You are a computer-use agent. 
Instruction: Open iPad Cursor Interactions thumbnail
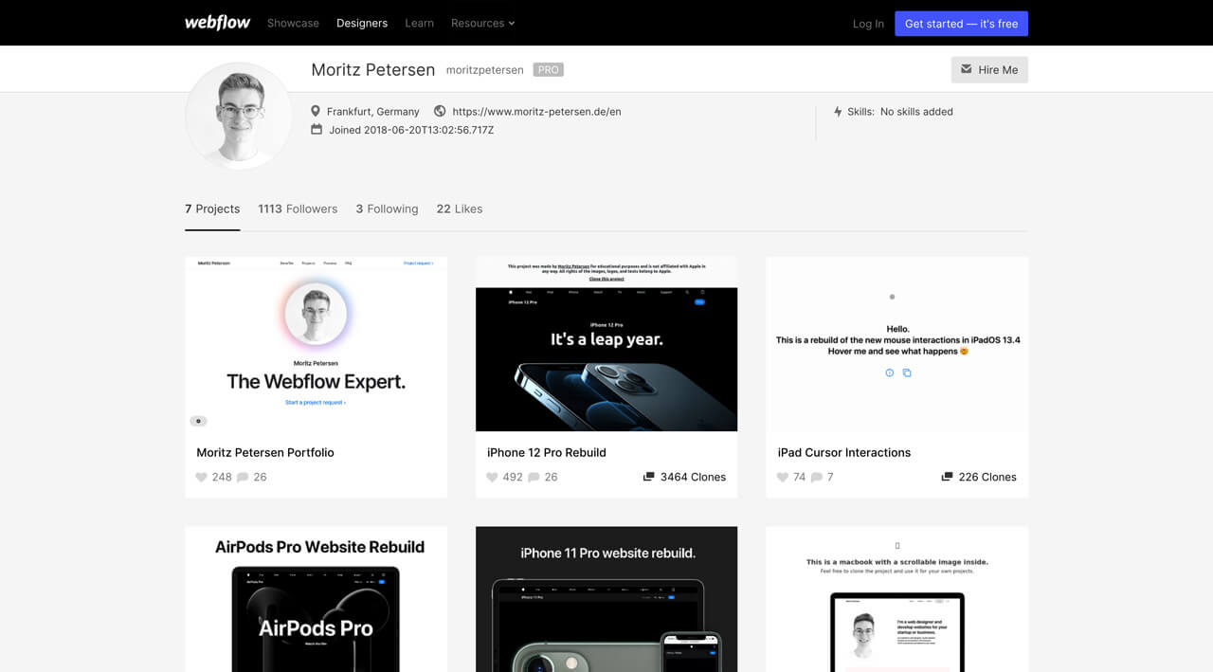pos(896,344)
